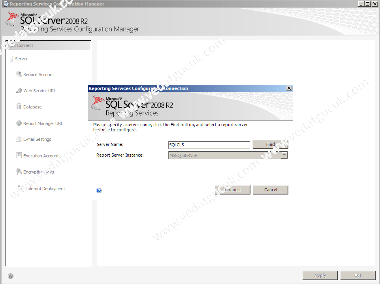Viewport: 380px width, 284px height.
Task: Click the Connect button in dialog
Action: (x=232, y=190)
